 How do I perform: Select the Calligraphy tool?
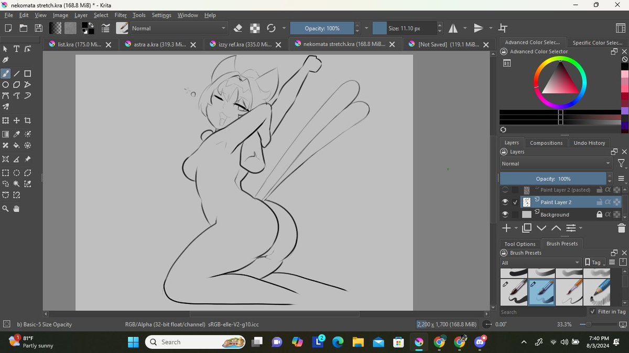coord(6,60)
